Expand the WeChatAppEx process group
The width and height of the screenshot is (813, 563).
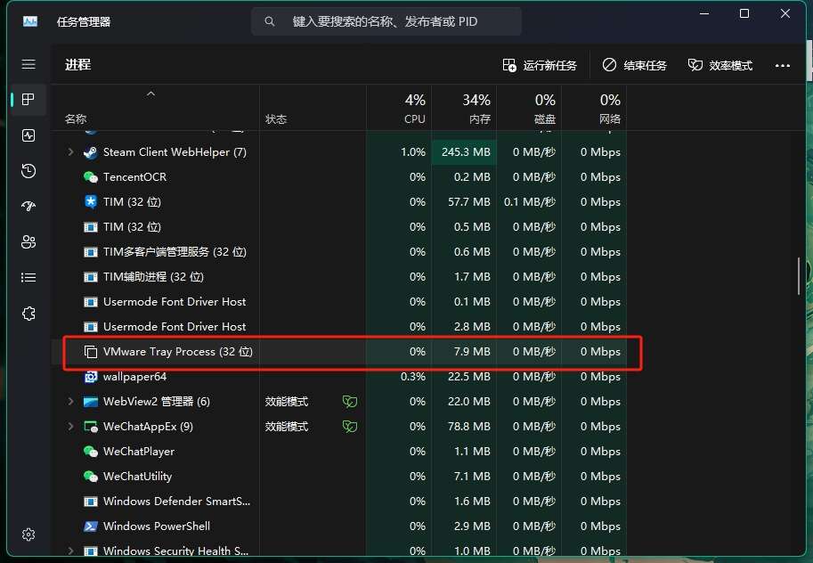pos(71,426)
